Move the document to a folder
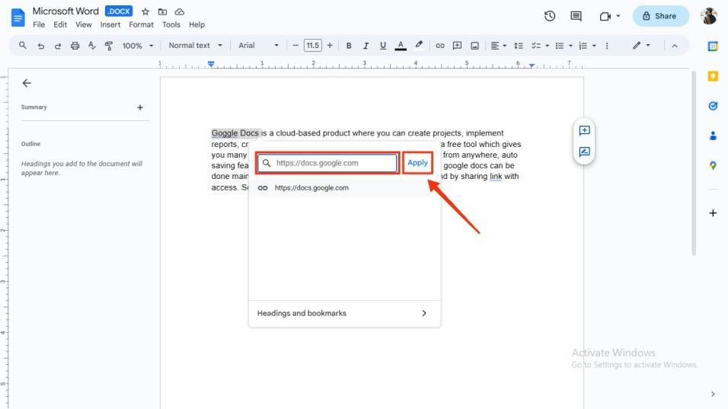The width and height of the screenshot is (728, 409). (162, 11)
